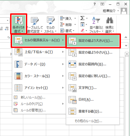Select 重複する値(D) option
Viewport: 130px width, 136px height.
coord(93,111)
